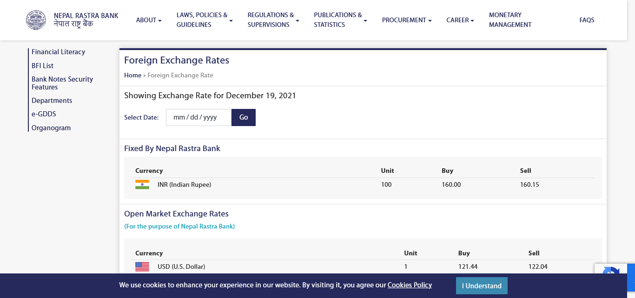Expand the Procurement menu
Screen dimensions: 635x298
[406, 20]
